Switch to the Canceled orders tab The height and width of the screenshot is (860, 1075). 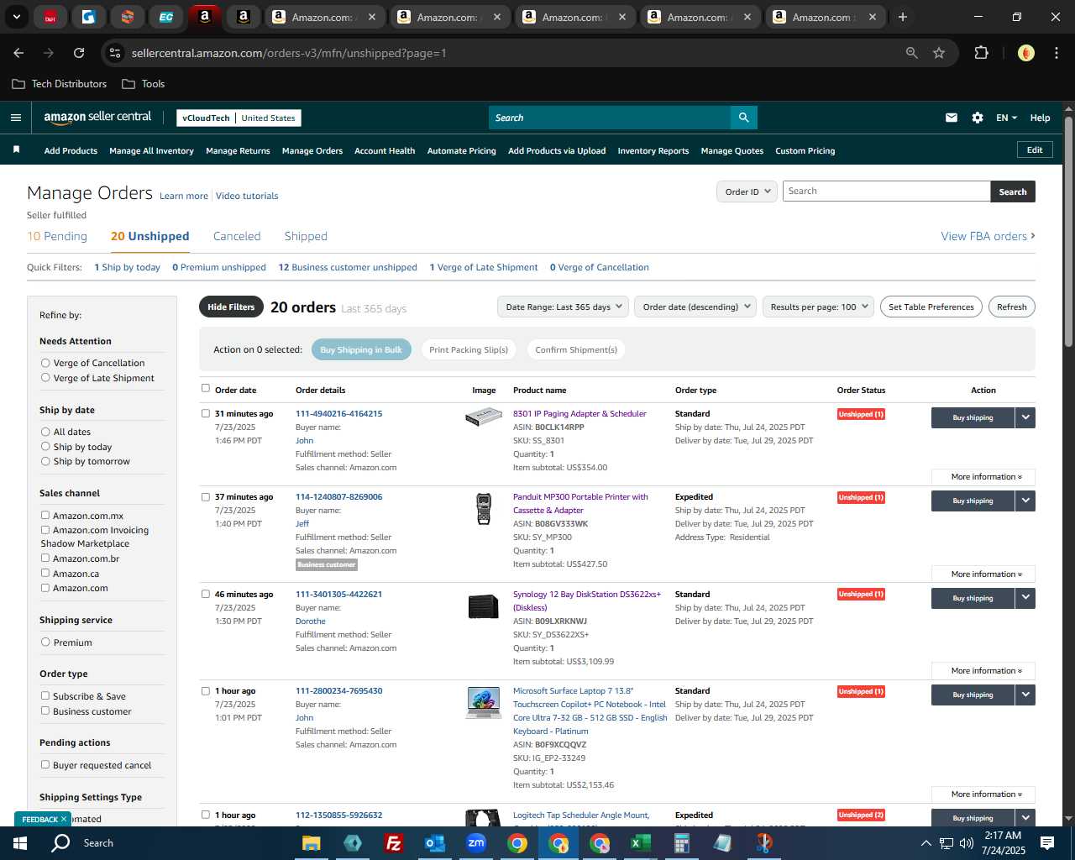click(237, 236)
